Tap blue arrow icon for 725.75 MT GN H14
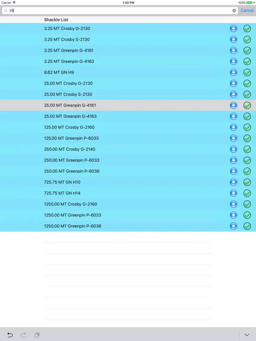The width and height of the screenshot is (256, 341). click(x=233, y=193)
